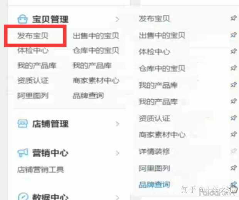Select 详情装修 in the right menu list
This screenshot has width=239, height=200.
tap(154, 152)
